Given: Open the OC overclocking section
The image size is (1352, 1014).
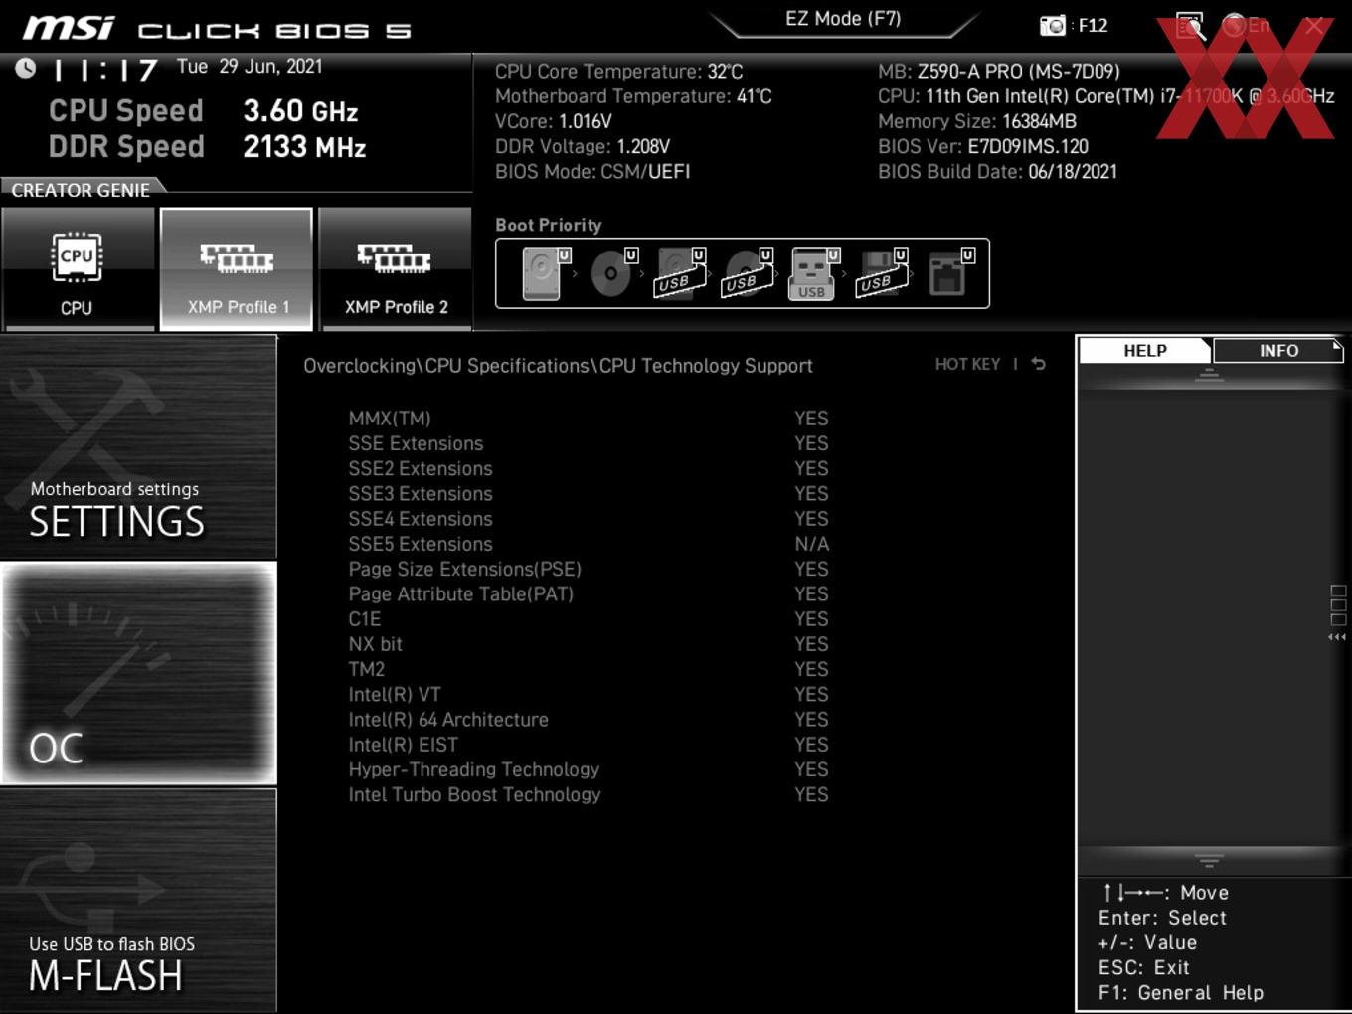Looking at the screenshot, I should click(138, 674).
